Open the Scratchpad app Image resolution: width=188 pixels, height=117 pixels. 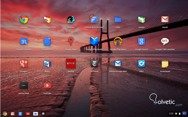coord(165,63)
